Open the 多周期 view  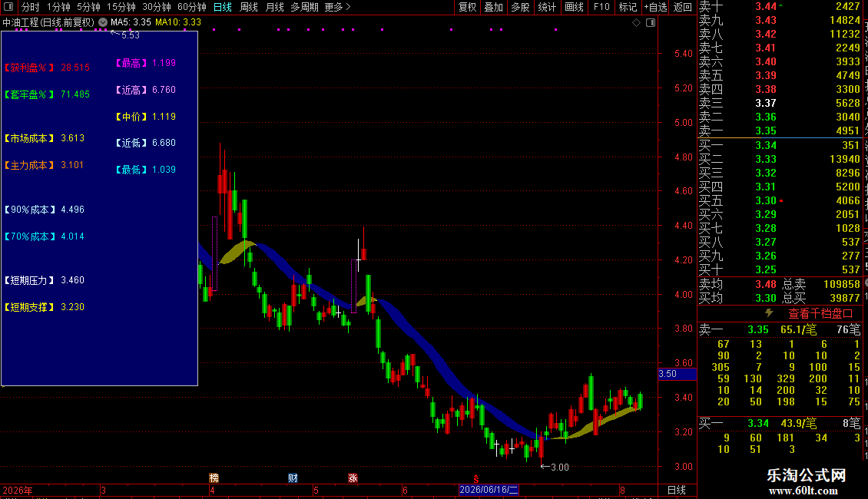(x=304, y=7)
